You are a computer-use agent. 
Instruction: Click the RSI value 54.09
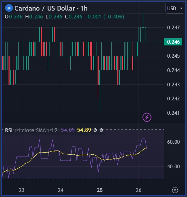click(68, 130)
